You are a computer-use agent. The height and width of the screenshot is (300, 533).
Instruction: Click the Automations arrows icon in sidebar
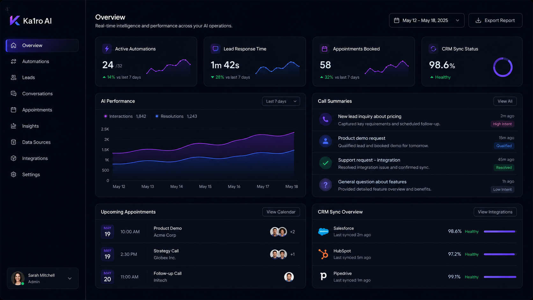[x=13, y=61]
